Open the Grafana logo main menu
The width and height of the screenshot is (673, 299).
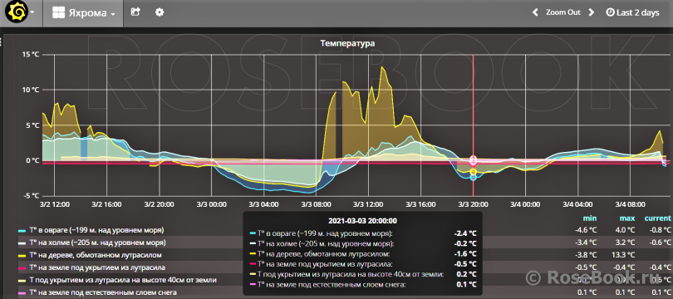pyautogui.click(x=17, y=12)
